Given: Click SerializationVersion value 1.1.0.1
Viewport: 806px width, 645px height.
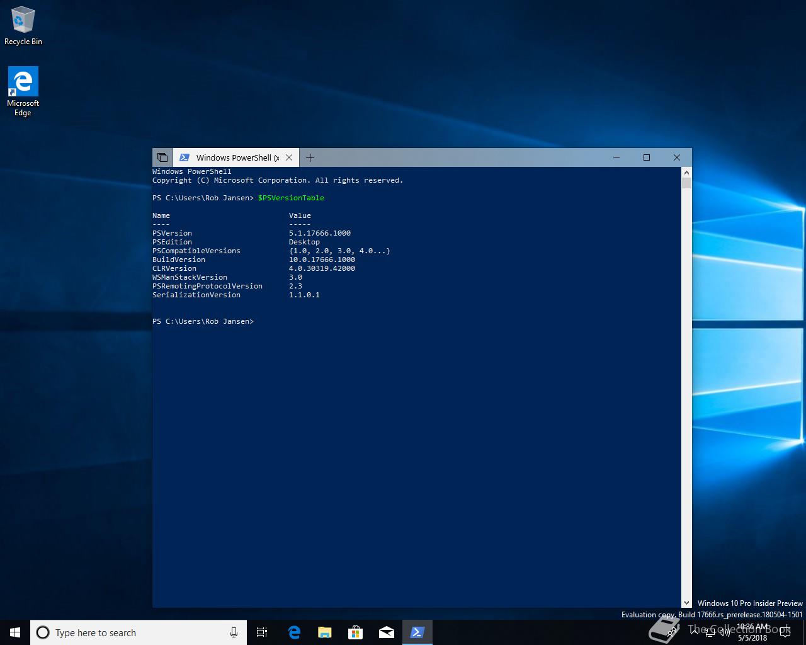Looking at the screenshot, I should point(304,295).
